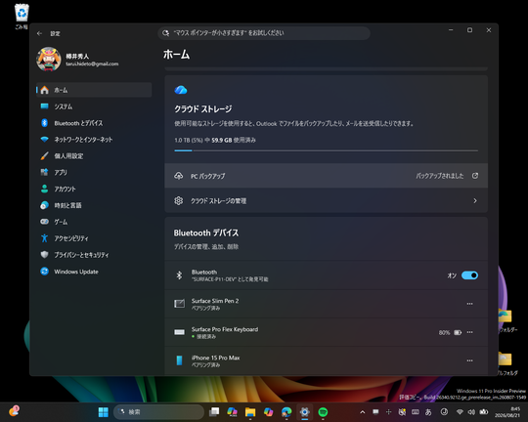This screenshot has height=422, width=528.
Task: Show hidden system tray icons
Action: click(x=363, y=412)
